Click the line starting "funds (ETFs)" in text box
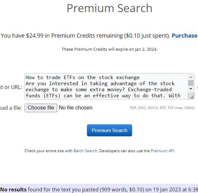The image size is (198, 193). (x=103, y=96)
